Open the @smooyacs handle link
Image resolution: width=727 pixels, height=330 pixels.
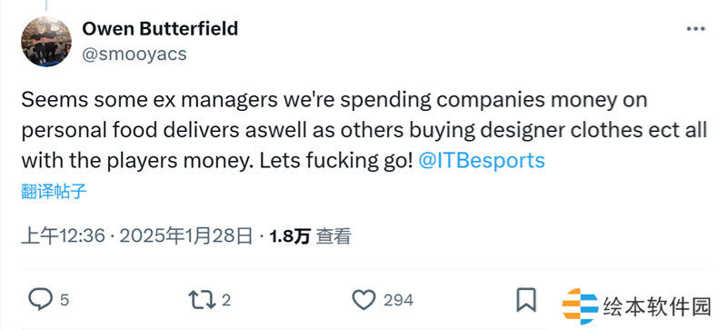click(x=134, y=55)
